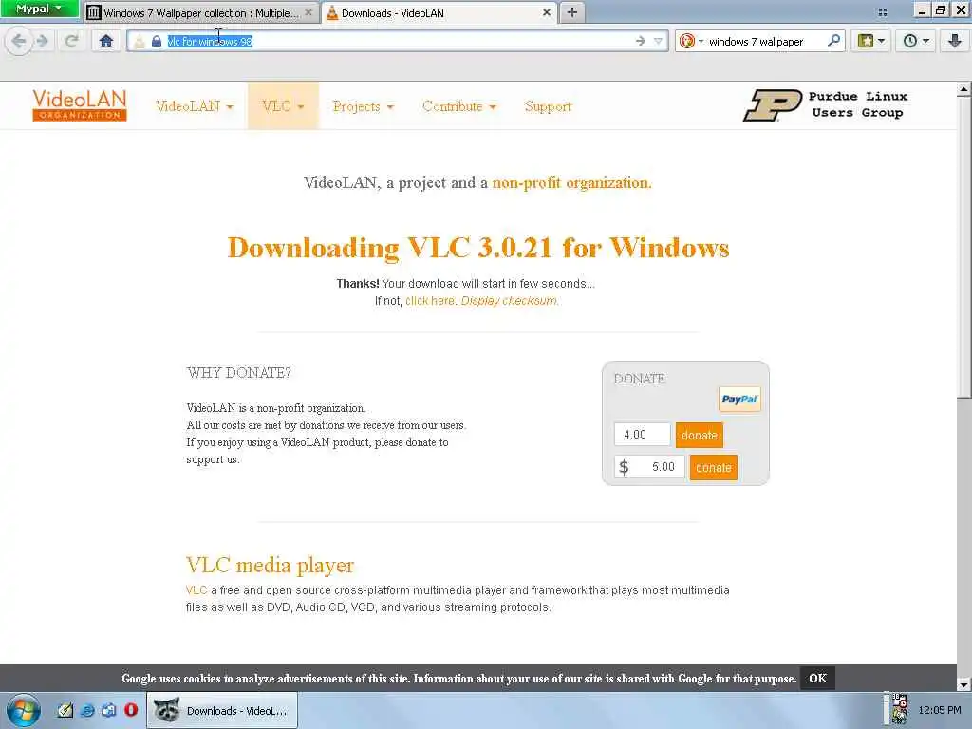Screen dimensions: 972x729
Task: Click the 'click here' download link
Action: coord(431,301)
